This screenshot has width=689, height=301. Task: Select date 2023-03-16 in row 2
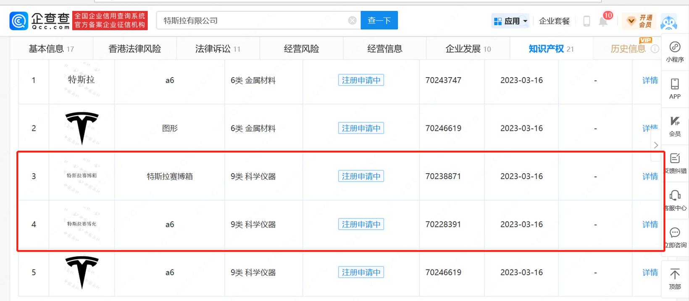point(521,128)
